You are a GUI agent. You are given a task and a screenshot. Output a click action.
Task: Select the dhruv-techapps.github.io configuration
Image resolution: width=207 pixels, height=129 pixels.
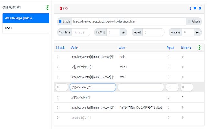click(26, 18)
